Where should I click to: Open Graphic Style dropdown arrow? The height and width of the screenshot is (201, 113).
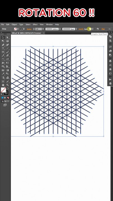[93, 29]
